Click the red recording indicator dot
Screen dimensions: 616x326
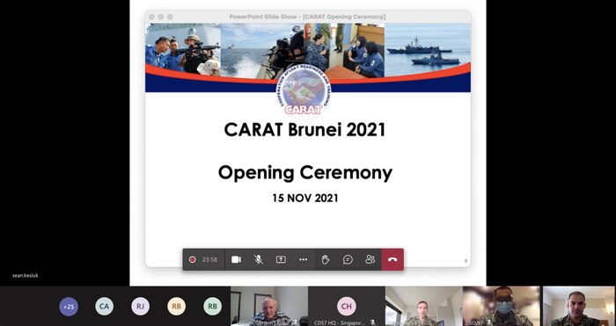pyautogui.click(x=192, y=260)
